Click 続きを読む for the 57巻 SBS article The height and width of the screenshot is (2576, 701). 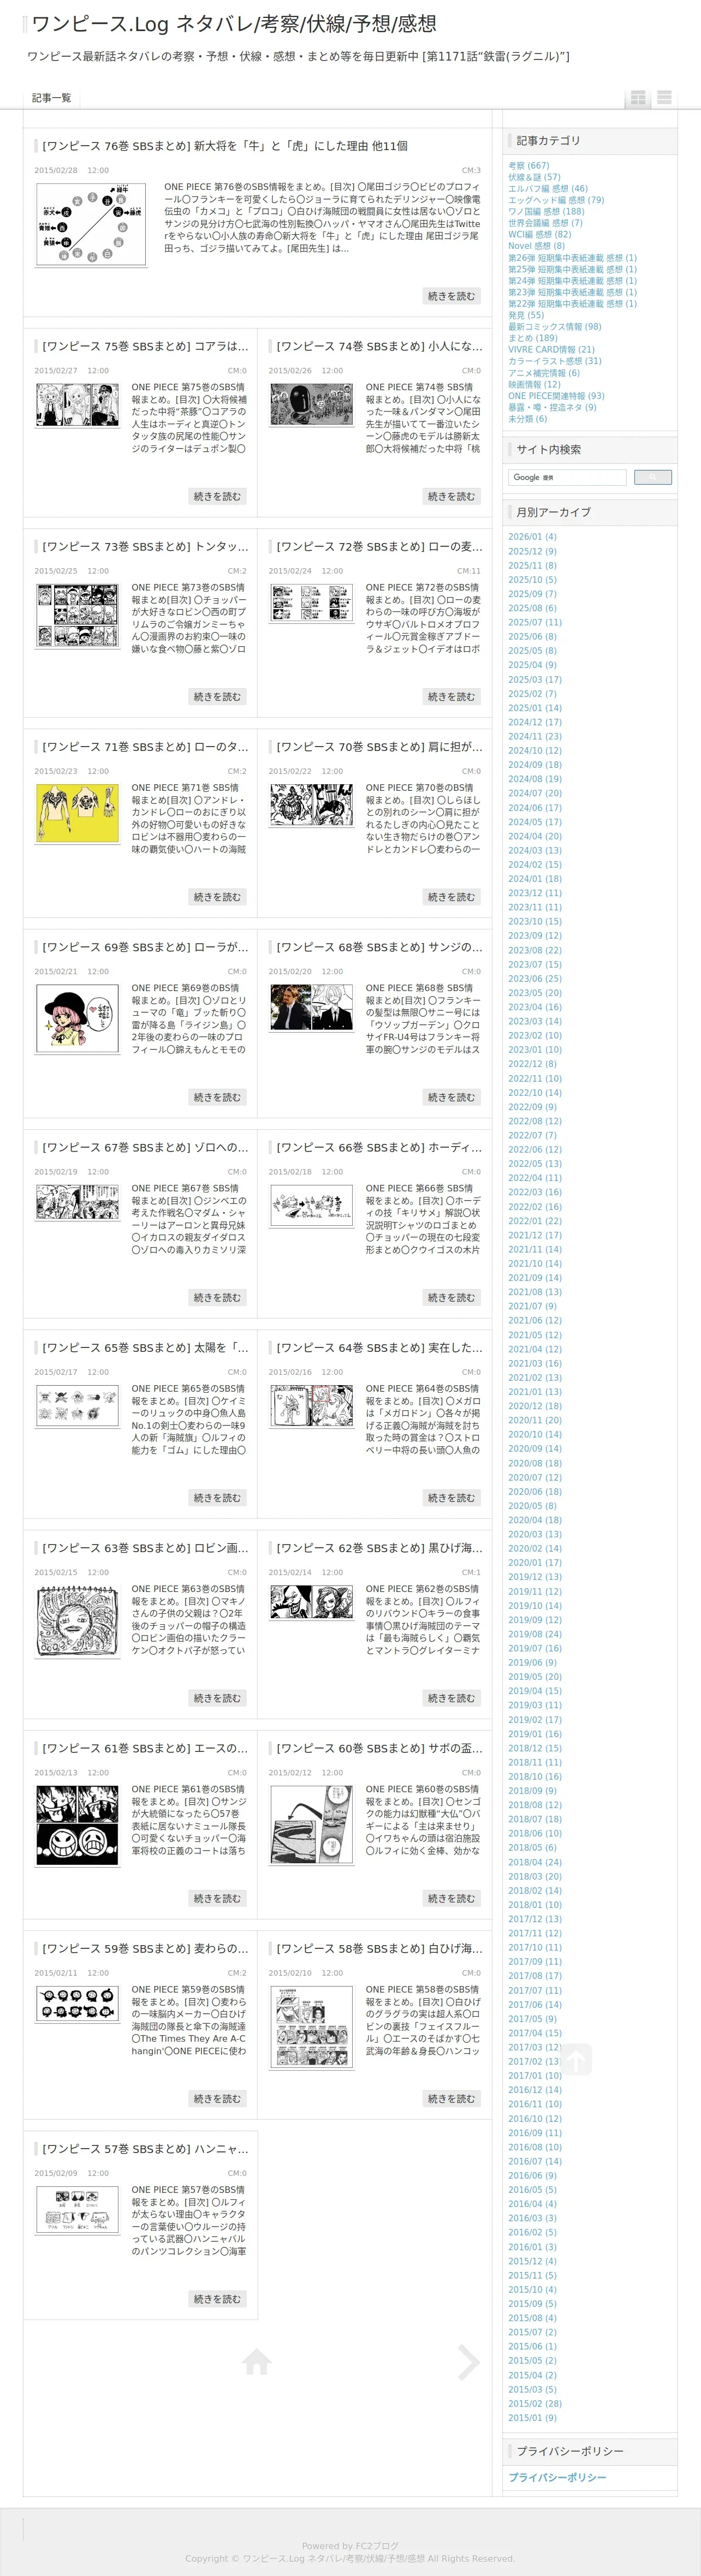click(217, 2299)
